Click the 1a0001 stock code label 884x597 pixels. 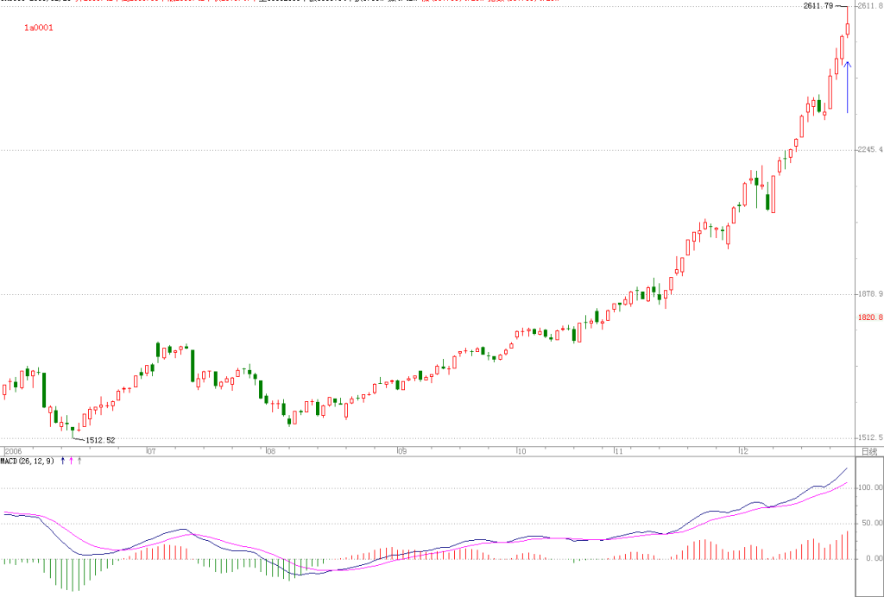click(x=38, y=28)
